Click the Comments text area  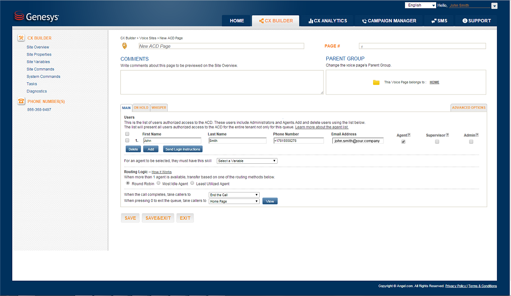coord(222,82)
